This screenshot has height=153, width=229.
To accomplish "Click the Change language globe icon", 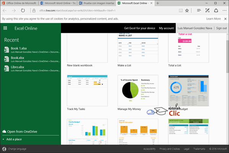I will click(x=4, y=149).
